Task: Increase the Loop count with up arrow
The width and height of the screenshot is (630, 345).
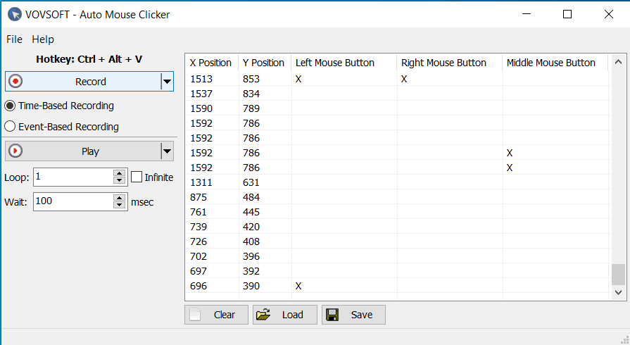Action: click(119, 173)
